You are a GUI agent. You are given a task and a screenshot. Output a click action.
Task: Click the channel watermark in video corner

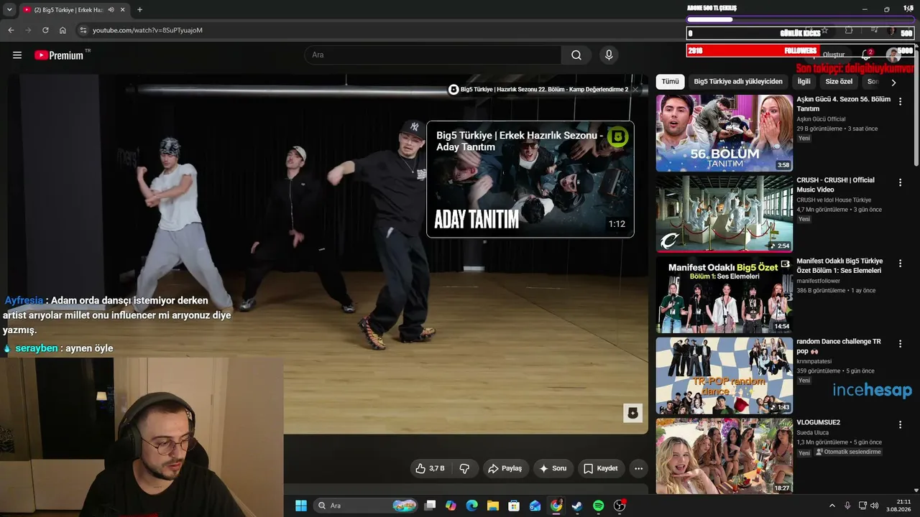[632, 413]
